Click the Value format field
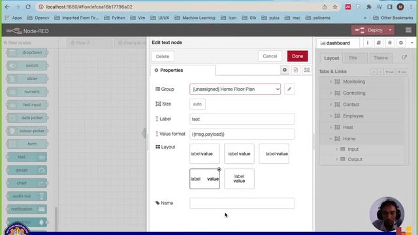Screen dimensions: 418x235 (242, 134)
